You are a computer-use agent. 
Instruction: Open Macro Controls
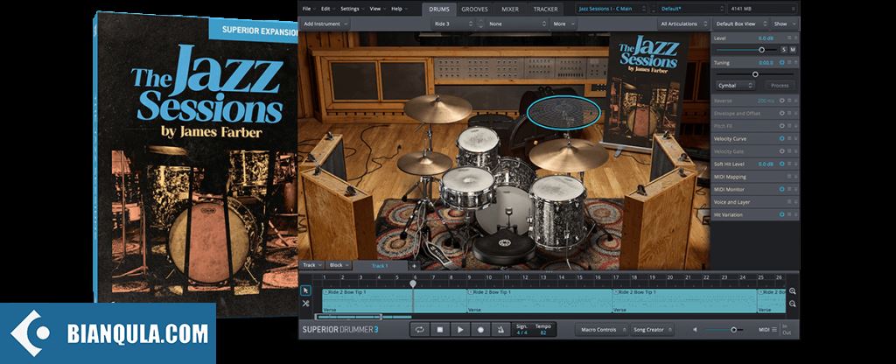pos(600,330)
